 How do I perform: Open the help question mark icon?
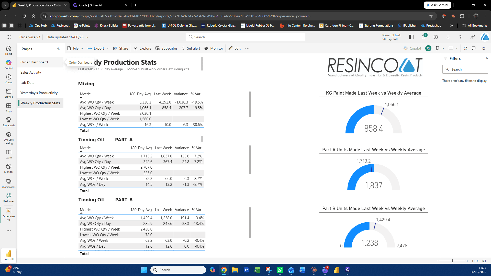click(460, 37)
